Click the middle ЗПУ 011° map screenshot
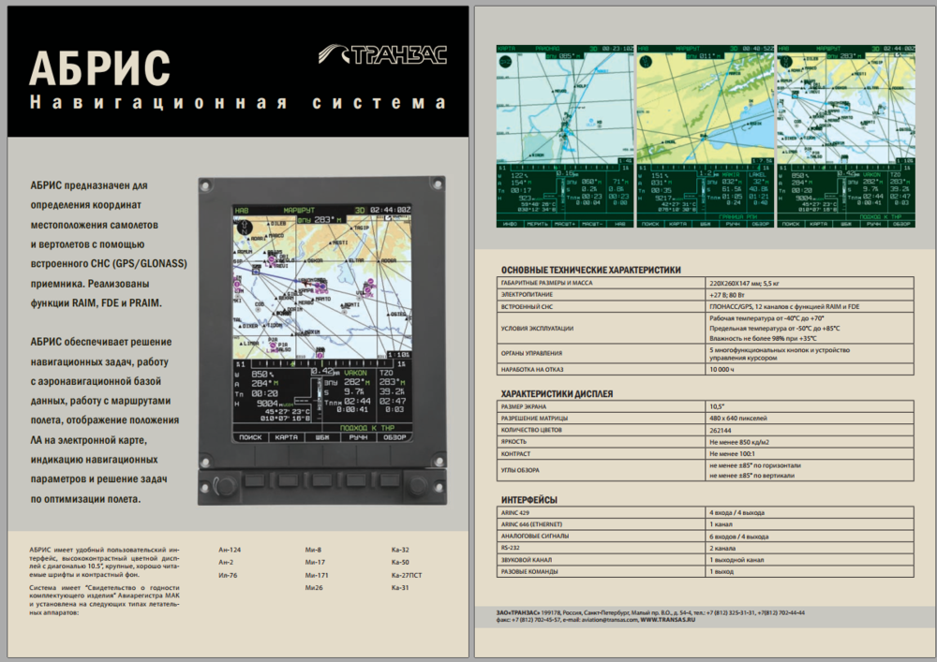The width and height of the screenshot is (937, 662). coord(706,136)
